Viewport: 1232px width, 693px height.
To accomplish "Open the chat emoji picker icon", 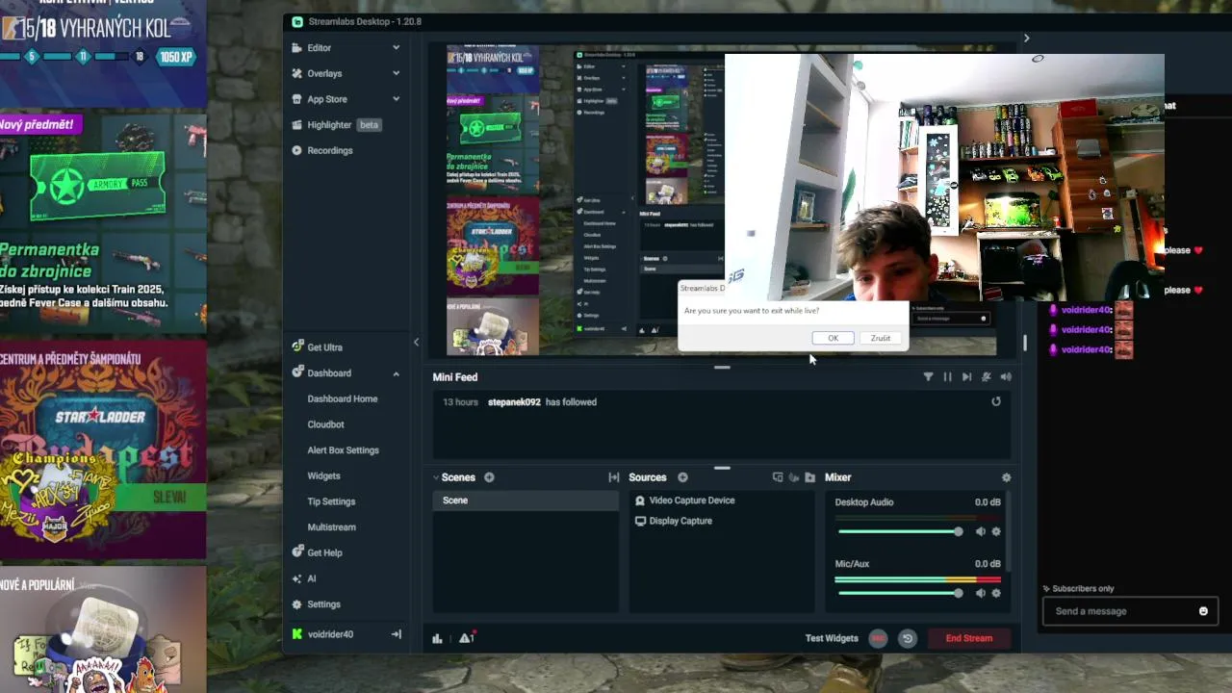I will click(1203, 611).
